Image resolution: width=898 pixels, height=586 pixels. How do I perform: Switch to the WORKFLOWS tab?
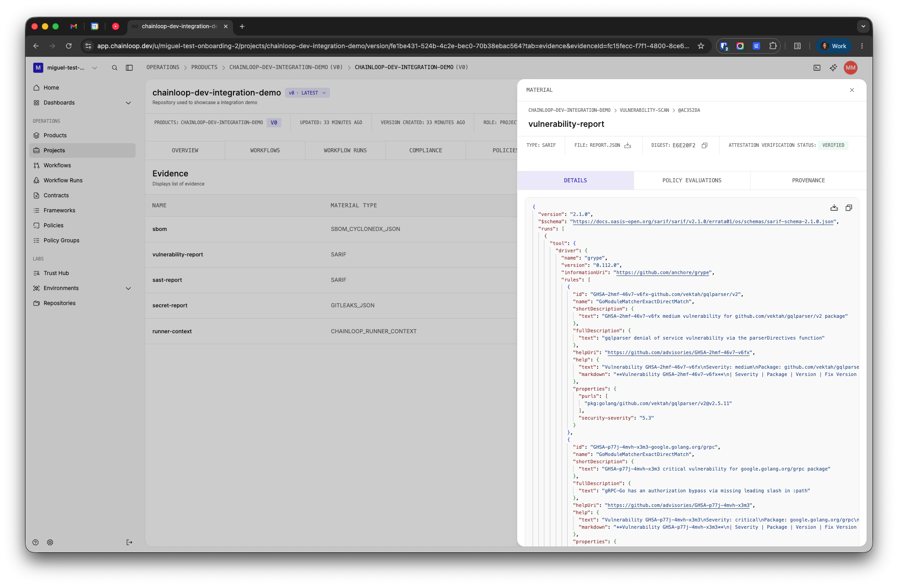[x=265, y=150]
